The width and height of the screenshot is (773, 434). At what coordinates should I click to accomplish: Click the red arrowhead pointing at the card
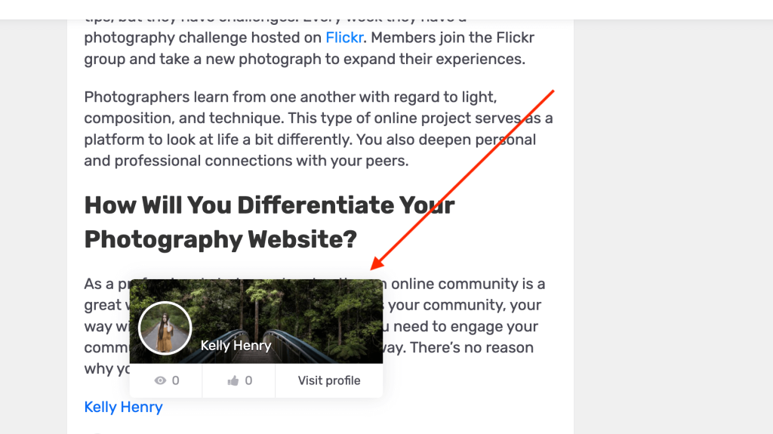coord(377,263)
